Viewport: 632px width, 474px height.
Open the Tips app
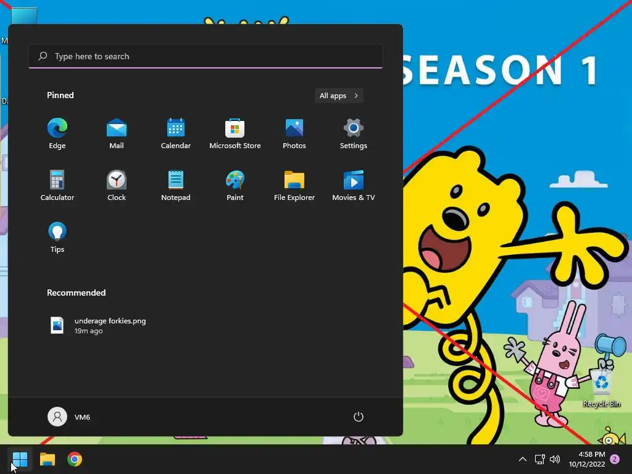[x=57, y=238]
